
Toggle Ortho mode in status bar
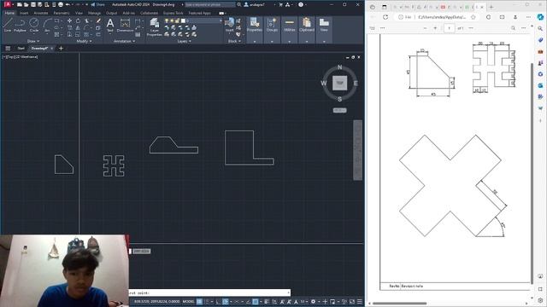219,301
